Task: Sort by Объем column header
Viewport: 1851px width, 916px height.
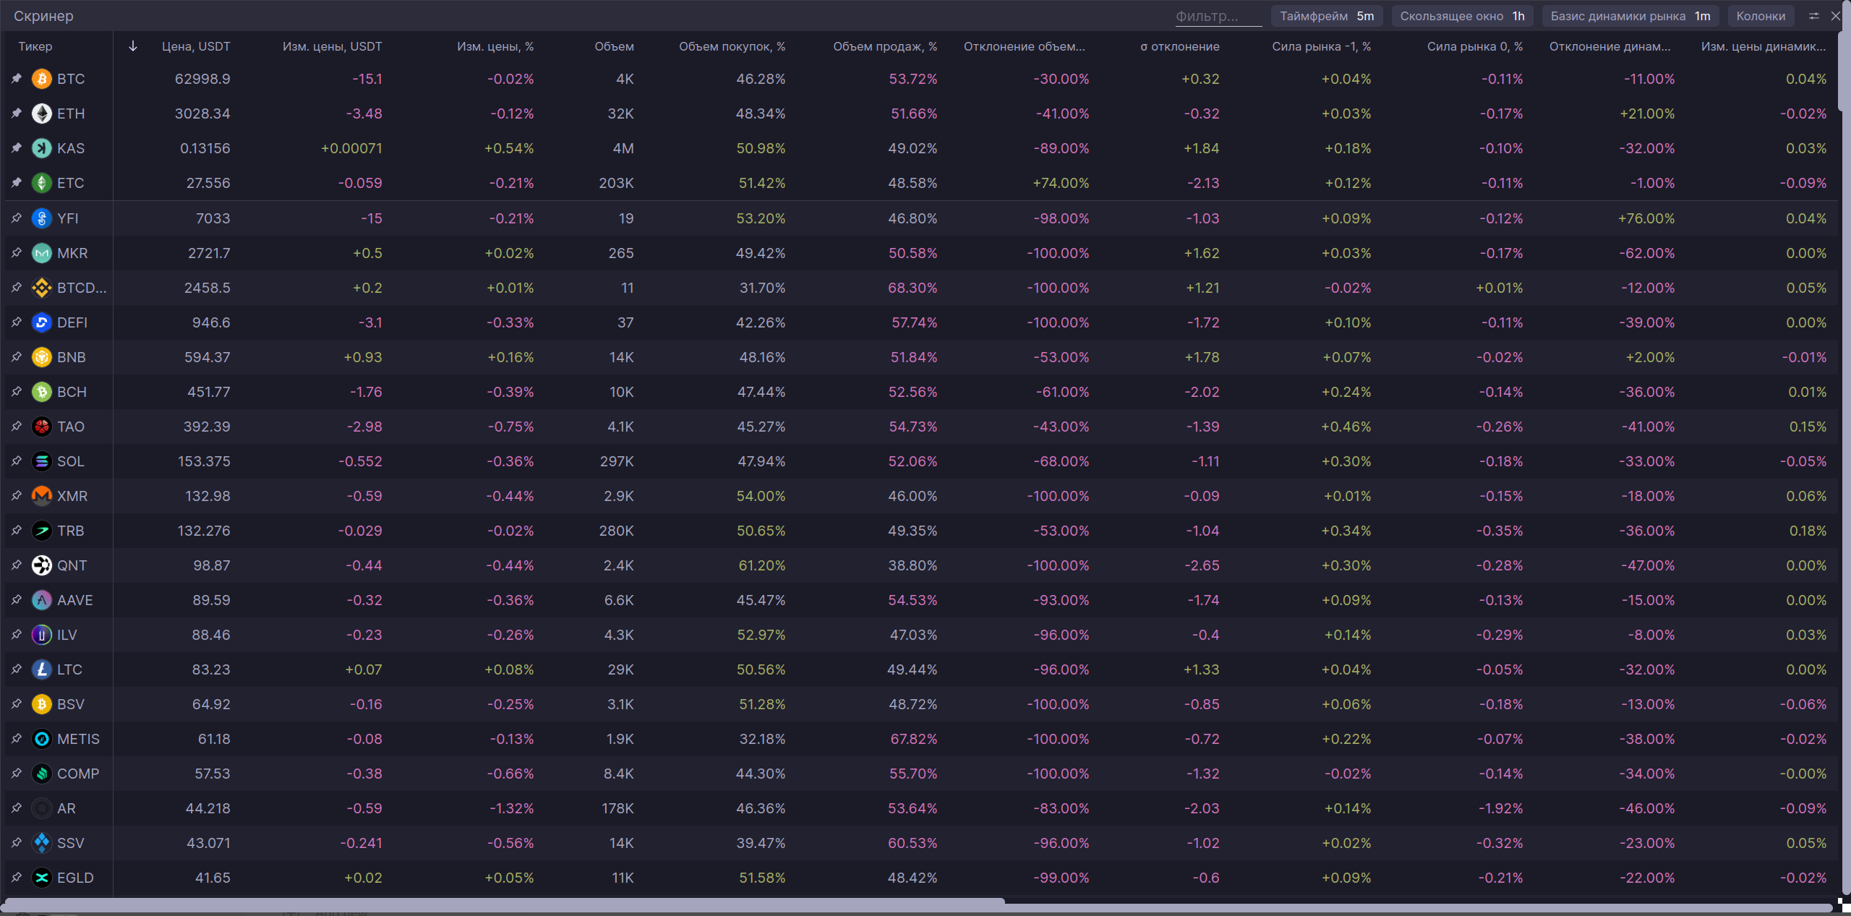Action: [x=614, y=46]
